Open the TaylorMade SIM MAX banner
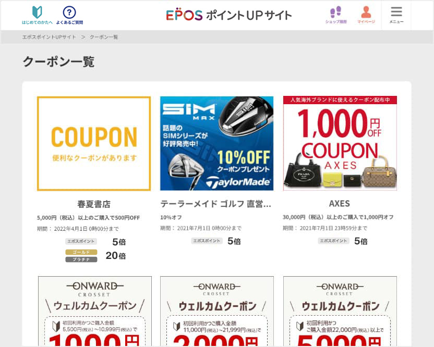 point(216,143)
